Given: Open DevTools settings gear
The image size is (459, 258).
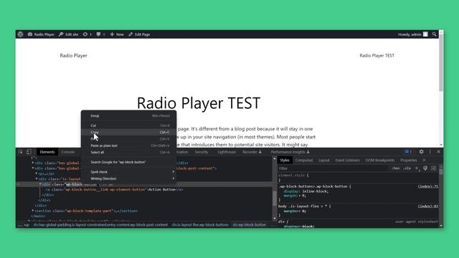Looking at the screenshot, I should [421, 152].
